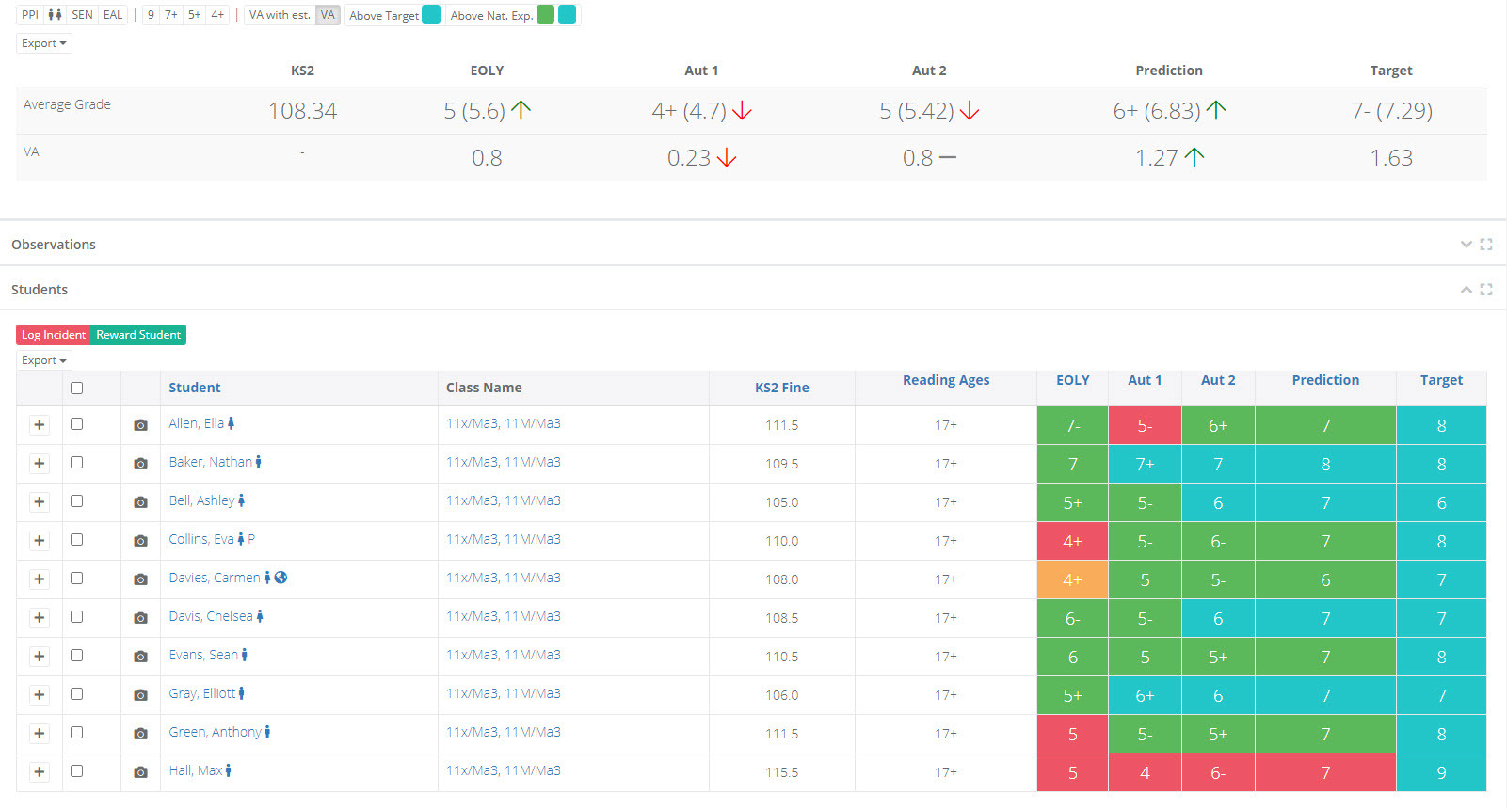The image size is (1507, 809).
Task: Click the fullscreen icon in Students panel
Action: click(1486, 290)
